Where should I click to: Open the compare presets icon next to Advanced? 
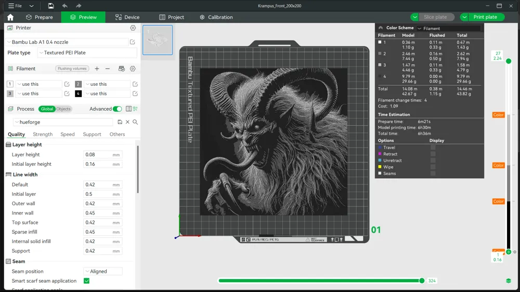point(135,109)
